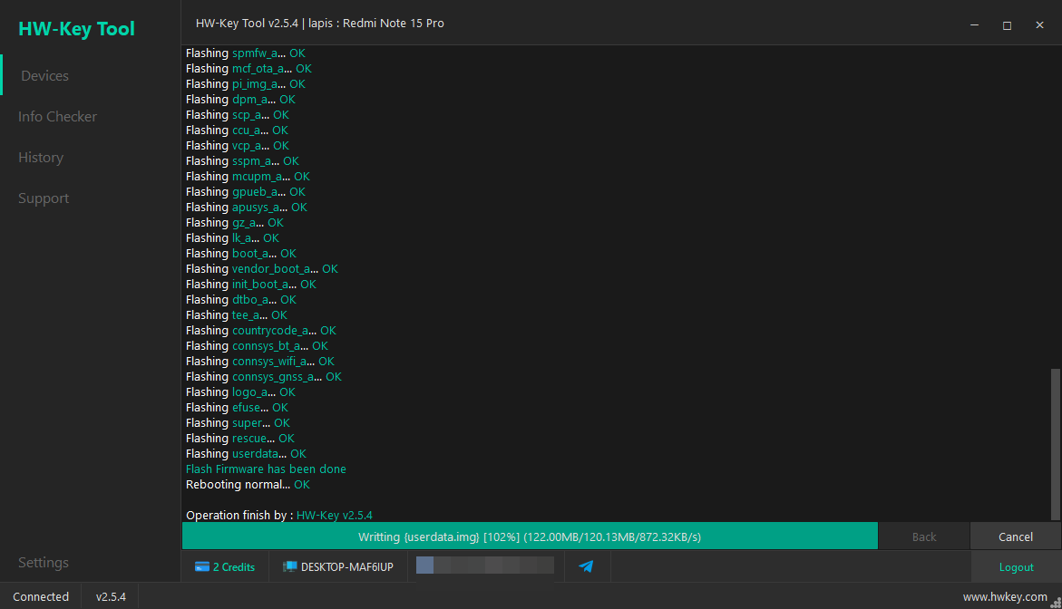Click the 'Flashing logo_a... OK' log line

(240, 391)
